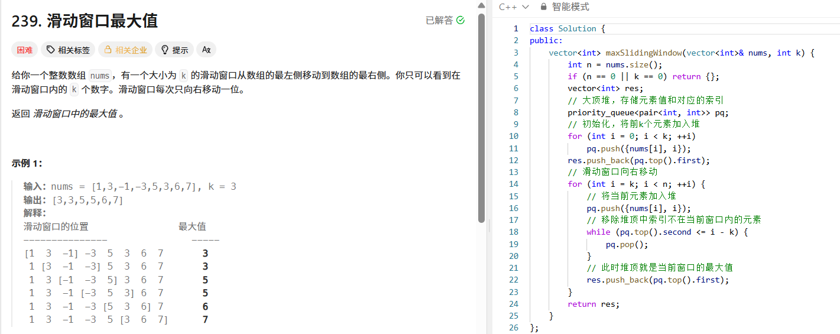Image resolution: width=840 pixels, height=334 pixels.
Task: Click the comment 初始化,将前k个元素加入堆
Action: 634,124
